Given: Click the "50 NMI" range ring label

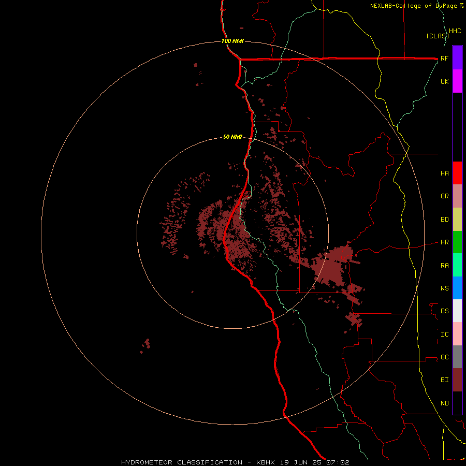Looking at the screenshot, I should coord(232,137).
